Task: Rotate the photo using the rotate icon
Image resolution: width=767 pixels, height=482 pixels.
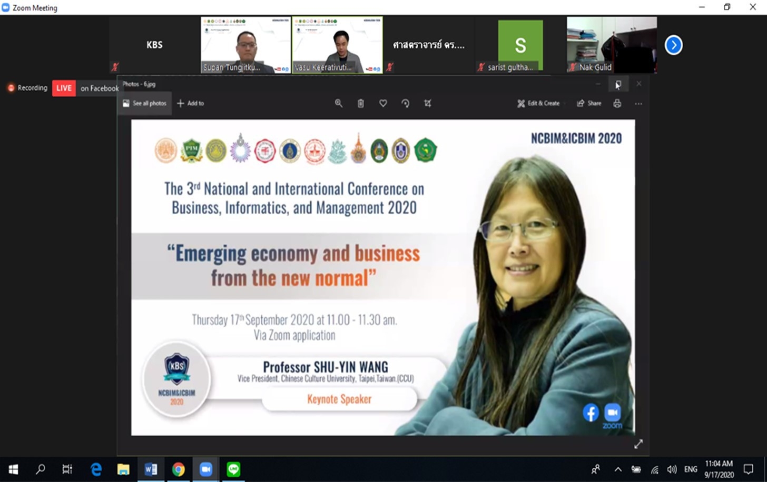Action: [x=405, y=104]
